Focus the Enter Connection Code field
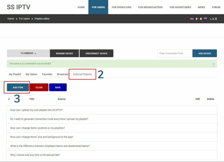The height and width of the screenshot is (162, 224). tap(175, 53)
